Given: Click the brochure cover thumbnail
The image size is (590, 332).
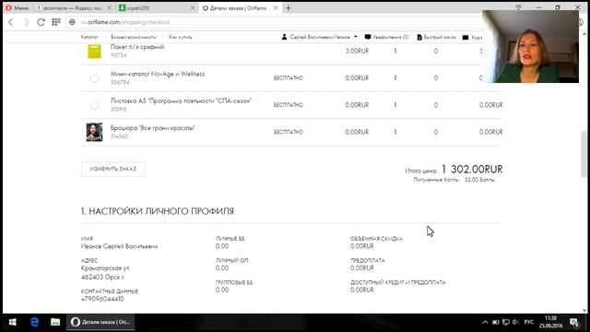Looking at the screenshot, I should click(x=94, y=132).
